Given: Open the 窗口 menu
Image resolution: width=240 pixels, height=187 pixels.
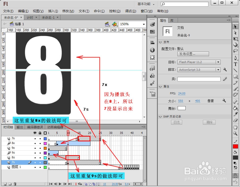Looking at the screenshot, I should [x=146, y=11].
